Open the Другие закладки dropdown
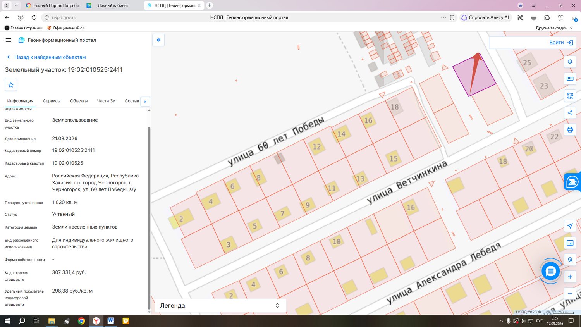Screen dimensions: 581x327 point(554,28)
